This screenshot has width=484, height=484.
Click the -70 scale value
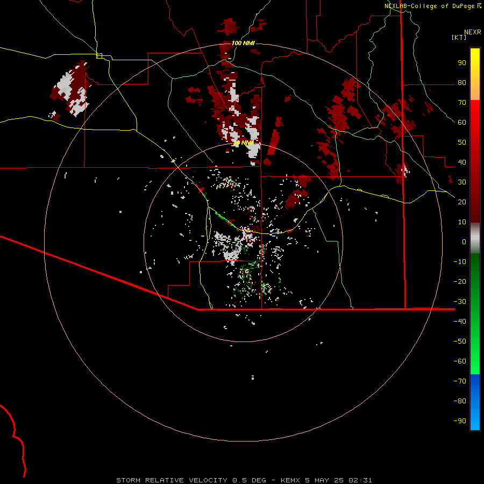[x=460, y=381]
